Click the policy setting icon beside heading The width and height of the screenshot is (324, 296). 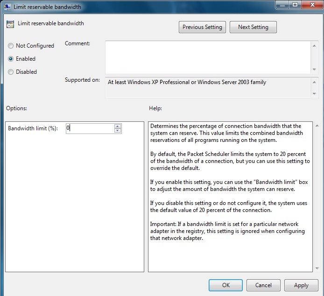click(10, 24)
